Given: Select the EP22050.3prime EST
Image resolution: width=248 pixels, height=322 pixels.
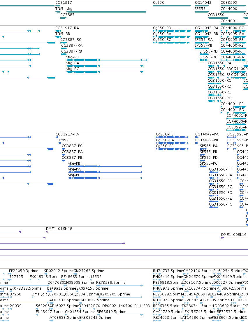Looking at the screenshot, I should pyautogui.click(x=24, y=271).
